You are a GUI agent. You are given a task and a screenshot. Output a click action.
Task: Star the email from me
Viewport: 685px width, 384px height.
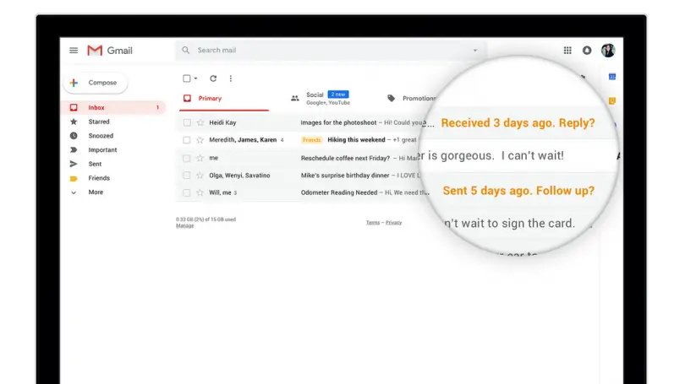[200, 158]
